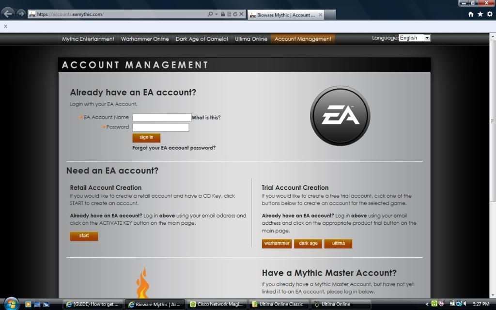Open a new tab with the blank tab button
This screenshot has height=310, width=496.
pyautogui.click(x=329, y=15)
